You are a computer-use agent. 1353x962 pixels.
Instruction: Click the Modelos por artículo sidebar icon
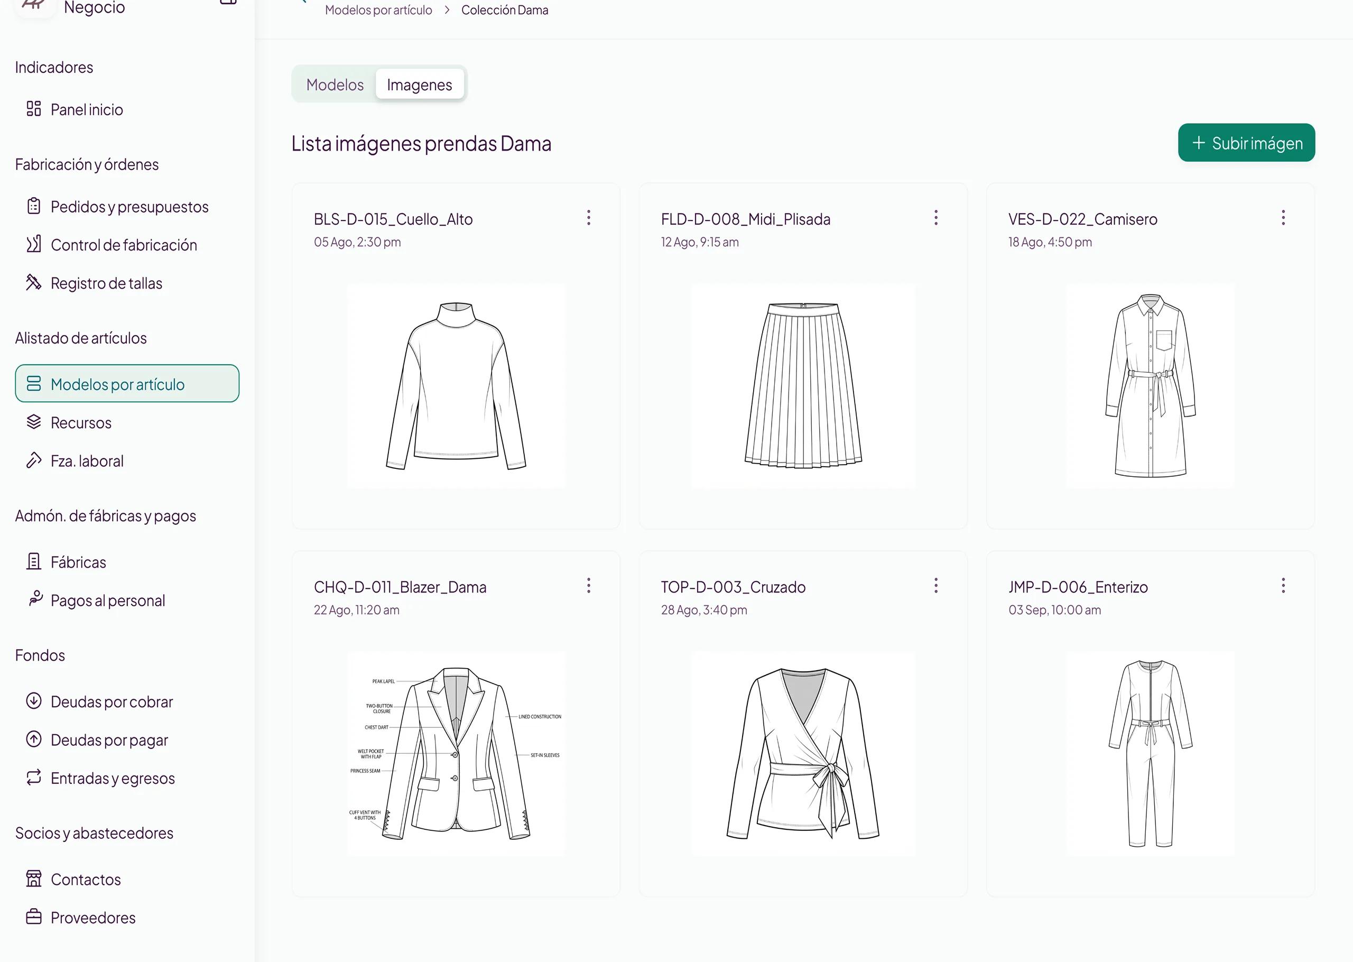(34, 384)
